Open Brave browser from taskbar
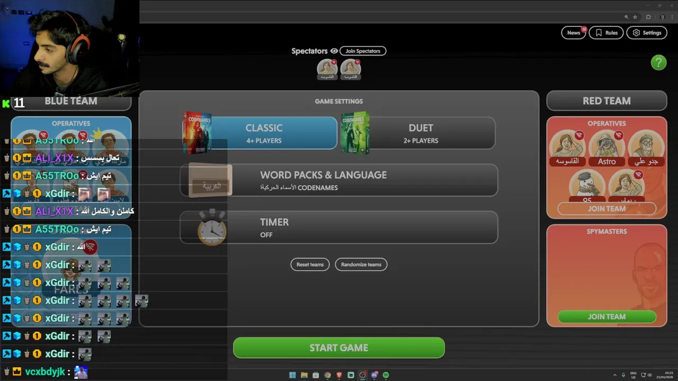 (339, 375)
